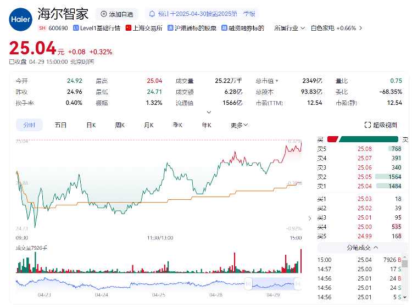This screenshot has height=308, width=412.
Task: Click the 委比 -68.35% value
Action: [x=391, y=92]
